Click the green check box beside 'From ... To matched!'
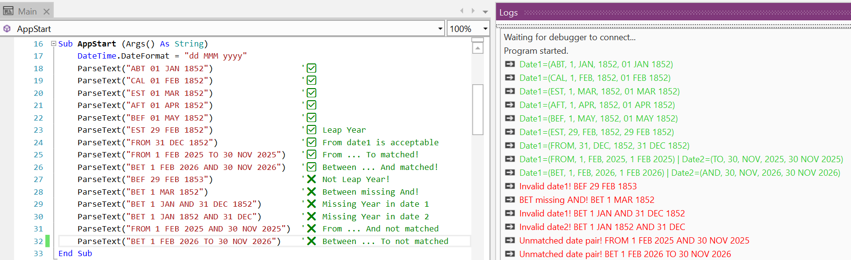 point(311,154)
